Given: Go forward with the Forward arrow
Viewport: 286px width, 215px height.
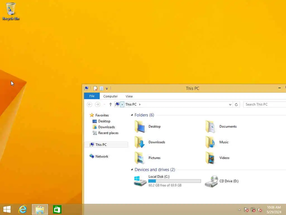Looking at the screenshot, I should pos(97,104).
